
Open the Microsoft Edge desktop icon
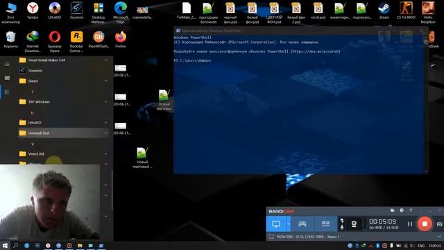120,12
